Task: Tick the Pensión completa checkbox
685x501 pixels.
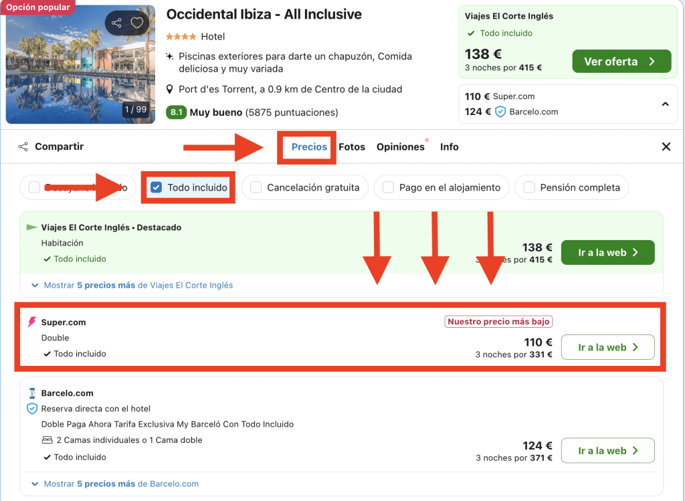Action: coord(529,188)
